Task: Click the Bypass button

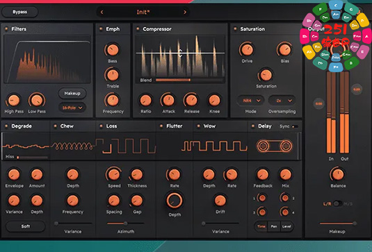Action: (19, 12)
